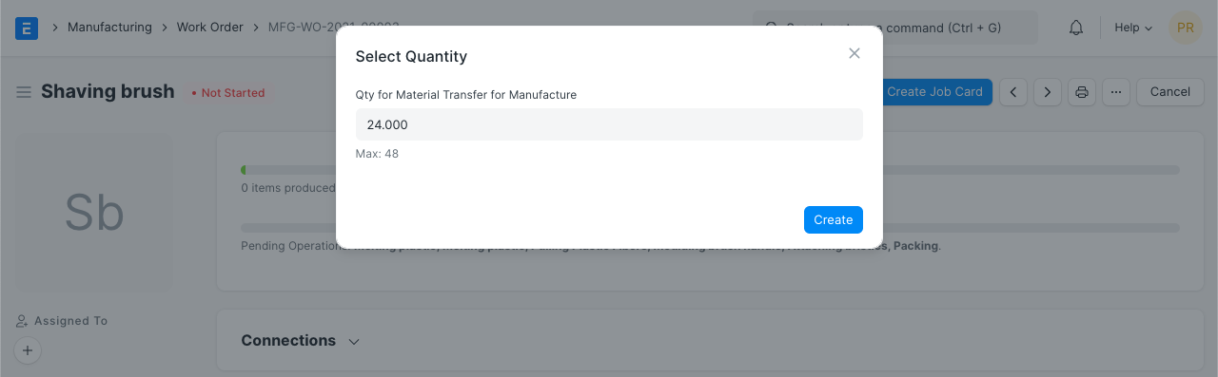Screen dimensions: 1218x377
Task: Click the items produced progress bar
Action: pos(710,170)
